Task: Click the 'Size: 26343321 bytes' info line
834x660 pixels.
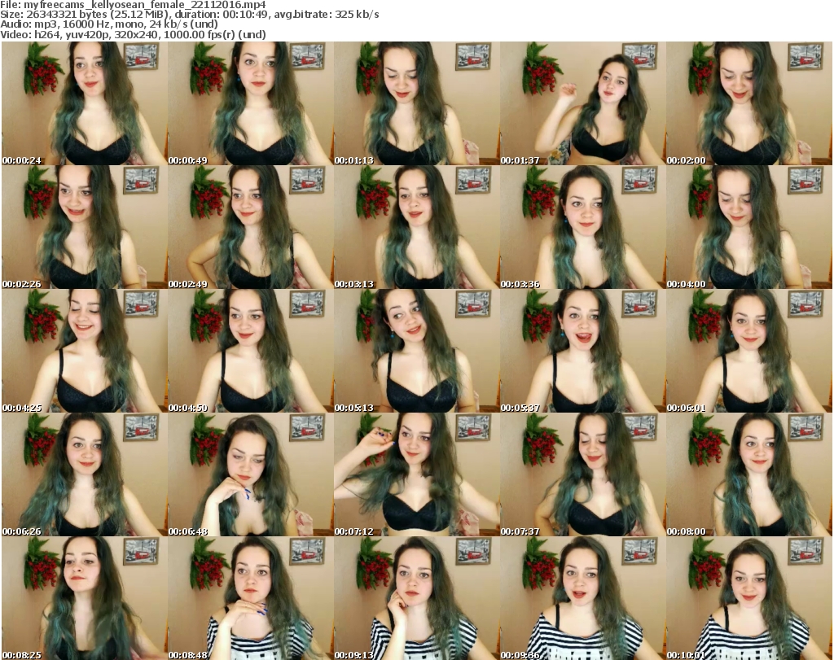Action: [190, 15]
